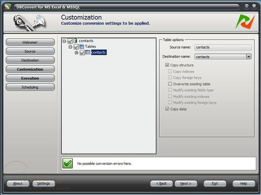Image resolution: width=261 pixels, height=195 pixels.
Task: Click the Tables folder icon in tree
Action: coord(82,47)
